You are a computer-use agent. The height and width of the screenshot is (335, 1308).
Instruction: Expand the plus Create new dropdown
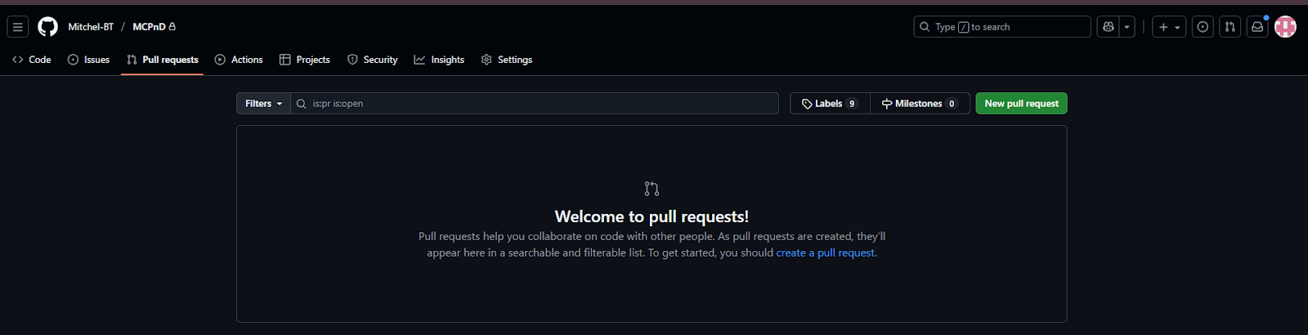[x=1169, y=27]
